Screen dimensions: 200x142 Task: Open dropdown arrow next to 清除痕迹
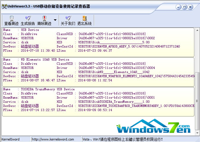point(55,20)
